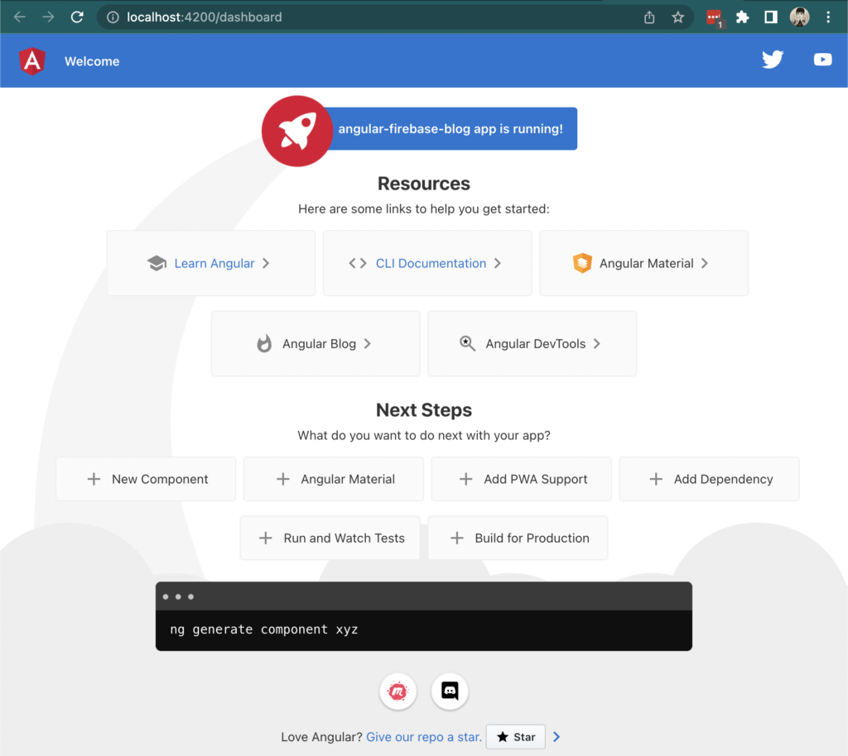Open the Give our repo a star link
This screenshot has width=848, height=756.
click(x=423, y=736)
